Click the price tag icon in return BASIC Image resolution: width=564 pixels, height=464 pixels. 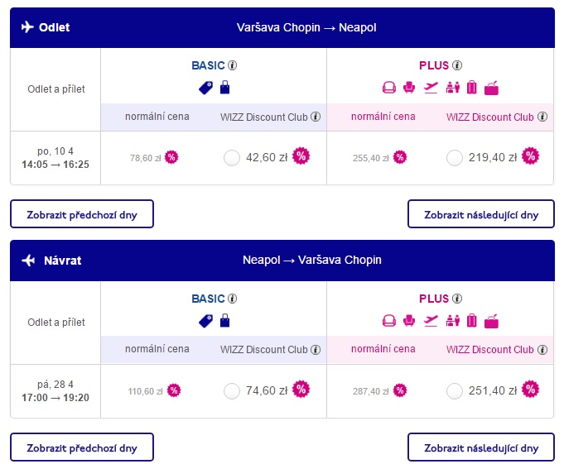pyautogui.click(x=205, y=321)
